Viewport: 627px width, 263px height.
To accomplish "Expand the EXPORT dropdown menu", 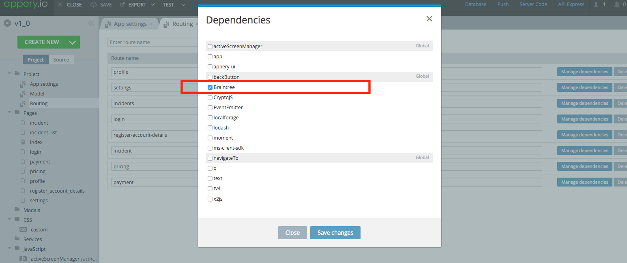I will coord(152,5).
